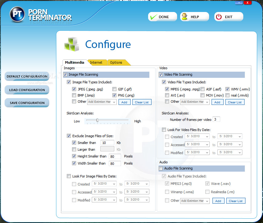Toggle Video File Types Included checkbox
The width and height of the screenshot is (263, 223).
point(164,82)
